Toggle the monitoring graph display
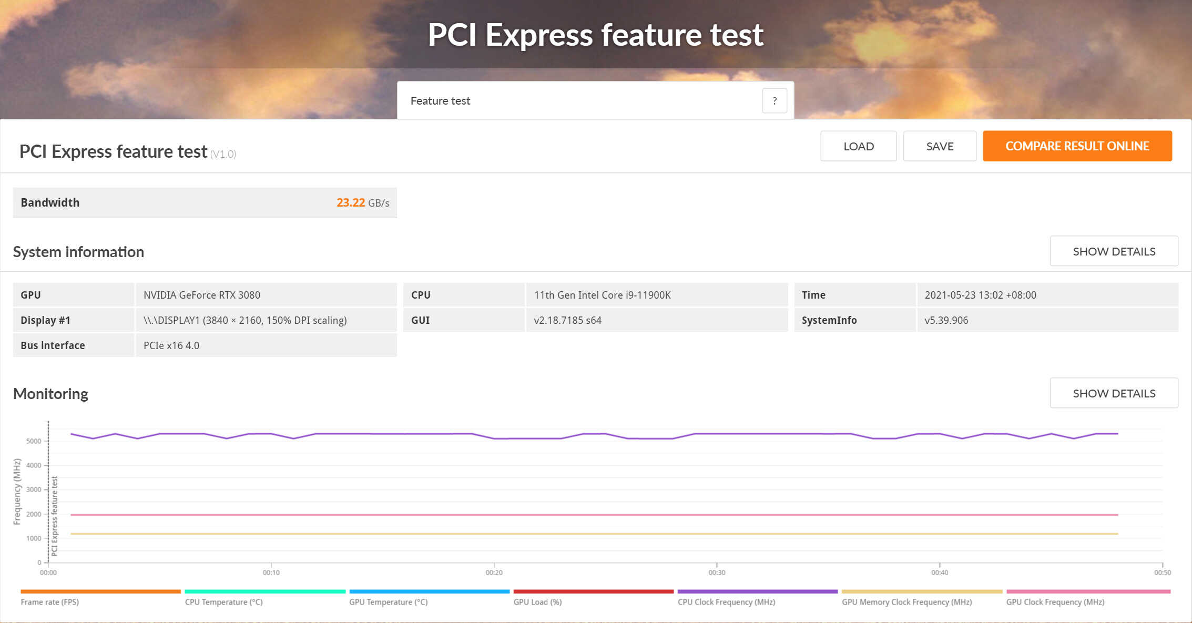The width and height of the screenshot is (1192, 623). click(x=1114, y=392)
